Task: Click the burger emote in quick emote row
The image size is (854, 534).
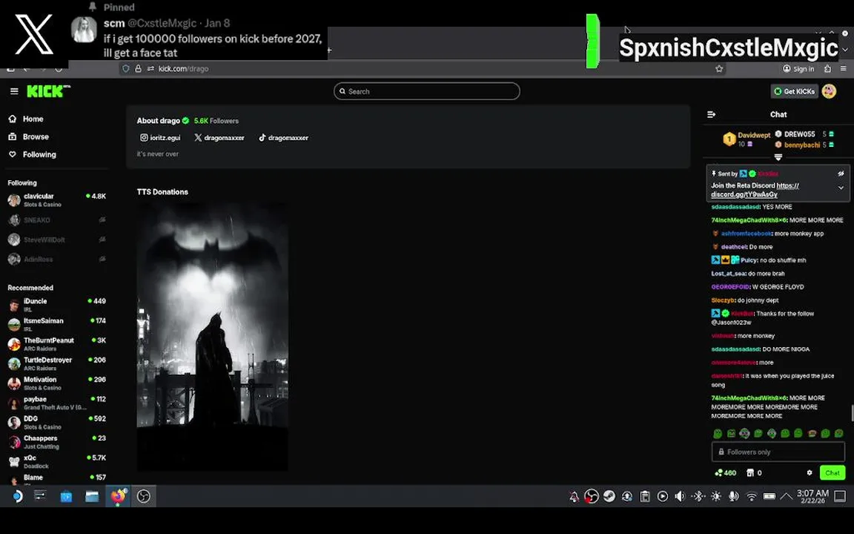Action: [812, 434]
